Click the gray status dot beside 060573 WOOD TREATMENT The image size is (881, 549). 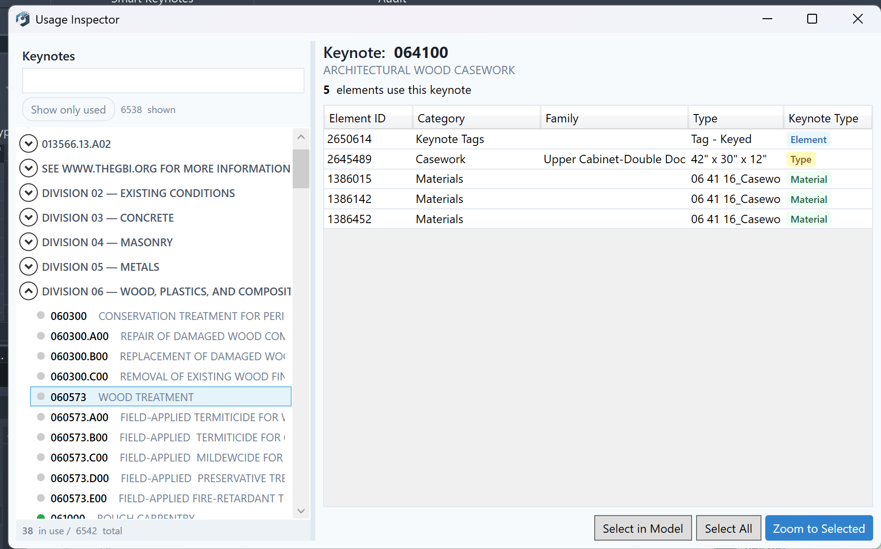click(x=40, y=396)
